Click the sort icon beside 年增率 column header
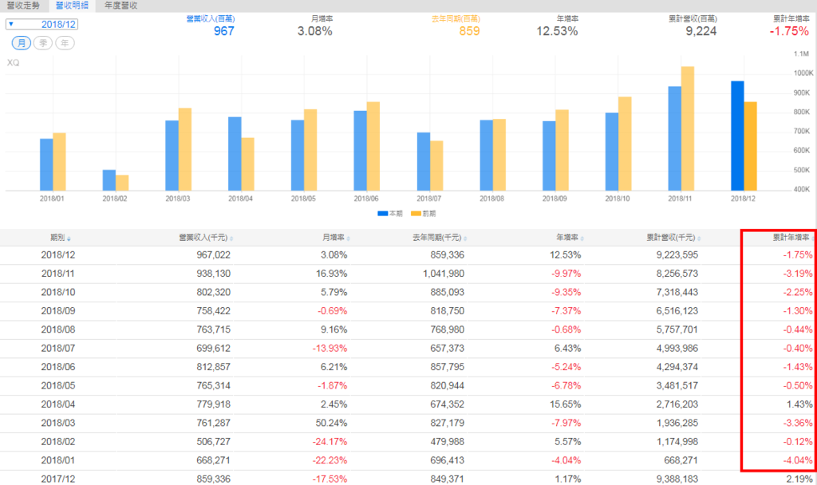The width and height of the screenshot is (817, 485). point(582,239)
